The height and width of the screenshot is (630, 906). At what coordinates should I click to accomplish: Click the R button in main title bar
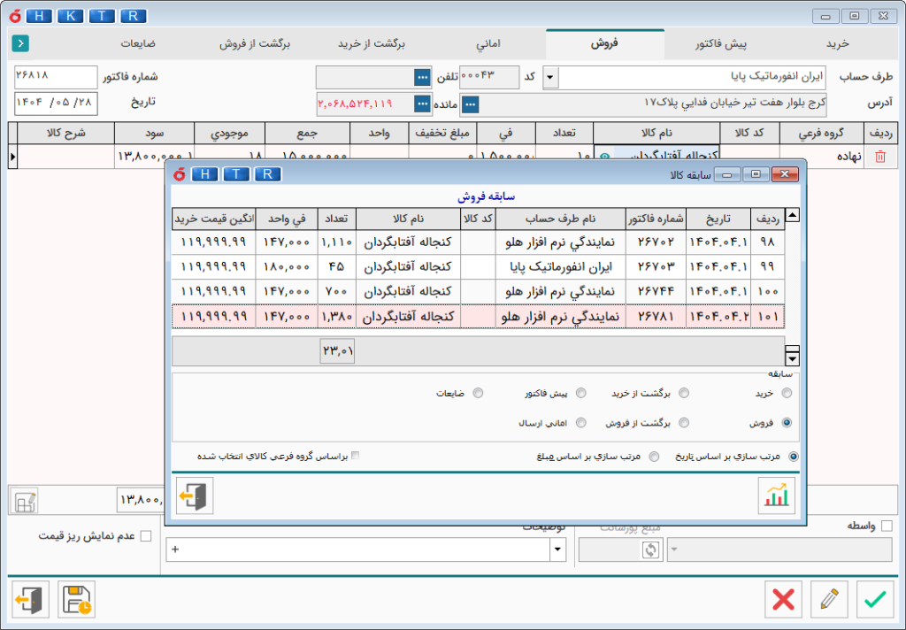(x=133, y=16)
